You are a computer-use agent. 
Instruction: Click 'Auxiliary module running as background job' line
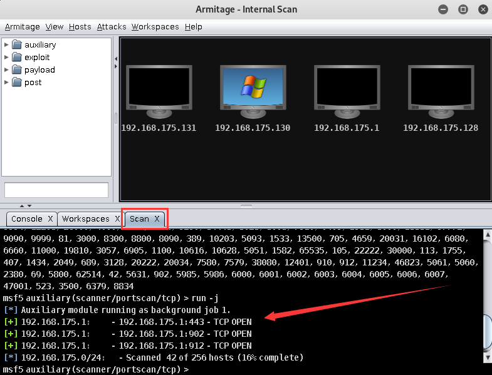pyautogui.click(x=117, y=310)
